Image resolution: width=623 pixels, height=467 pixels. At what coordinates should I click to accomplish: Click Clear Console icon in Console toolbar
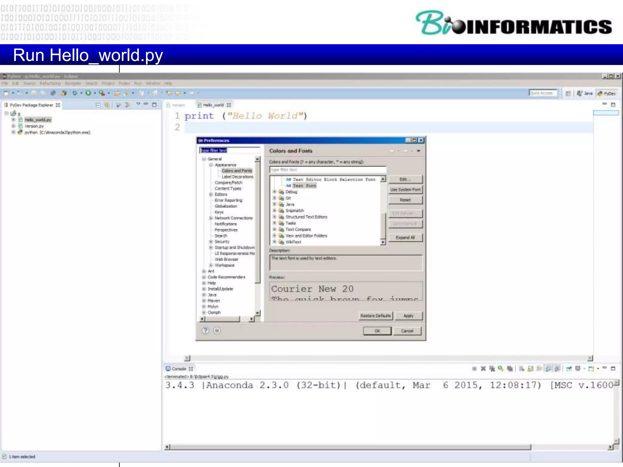click(522, 369)
